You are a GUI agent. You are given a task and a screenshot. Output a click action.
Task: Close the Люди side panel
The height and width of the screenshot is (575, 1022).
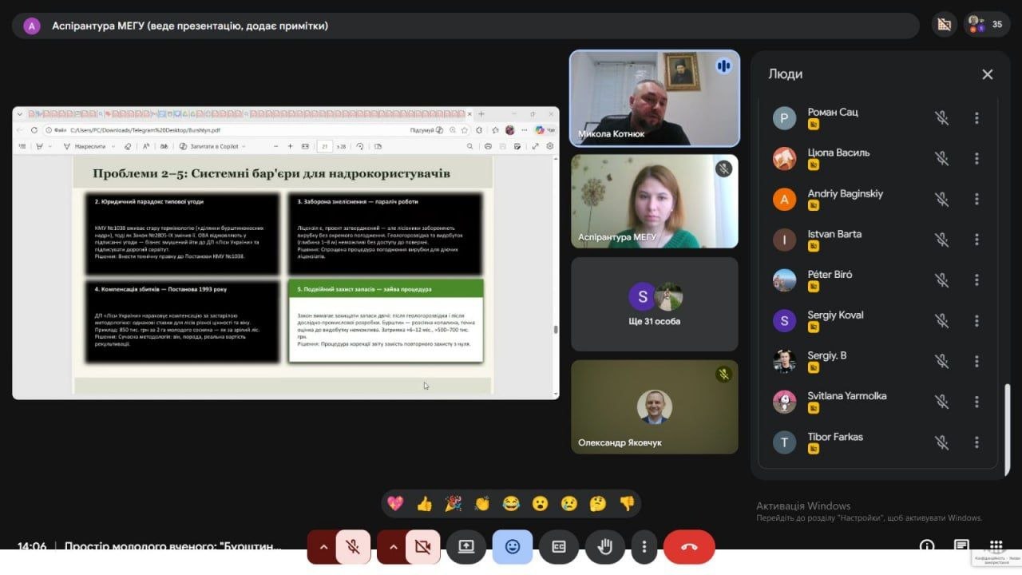click(987, 74)
